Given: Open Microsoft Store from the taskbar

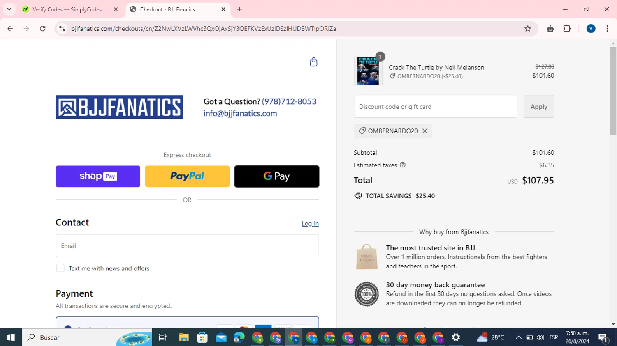Looking at the screenshot, I should pos(202,337).
